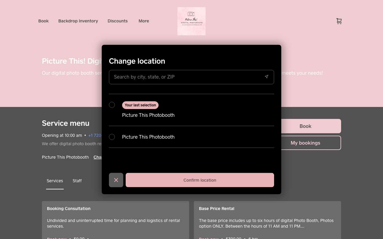383x239 pixels.
Task: Select the radio for last selected location
Action: tap(112, 105)
